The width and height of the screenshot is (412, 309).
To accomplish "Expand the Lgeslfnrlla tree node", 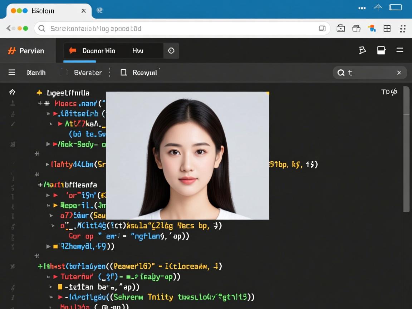I will click(x=39, y=93).
